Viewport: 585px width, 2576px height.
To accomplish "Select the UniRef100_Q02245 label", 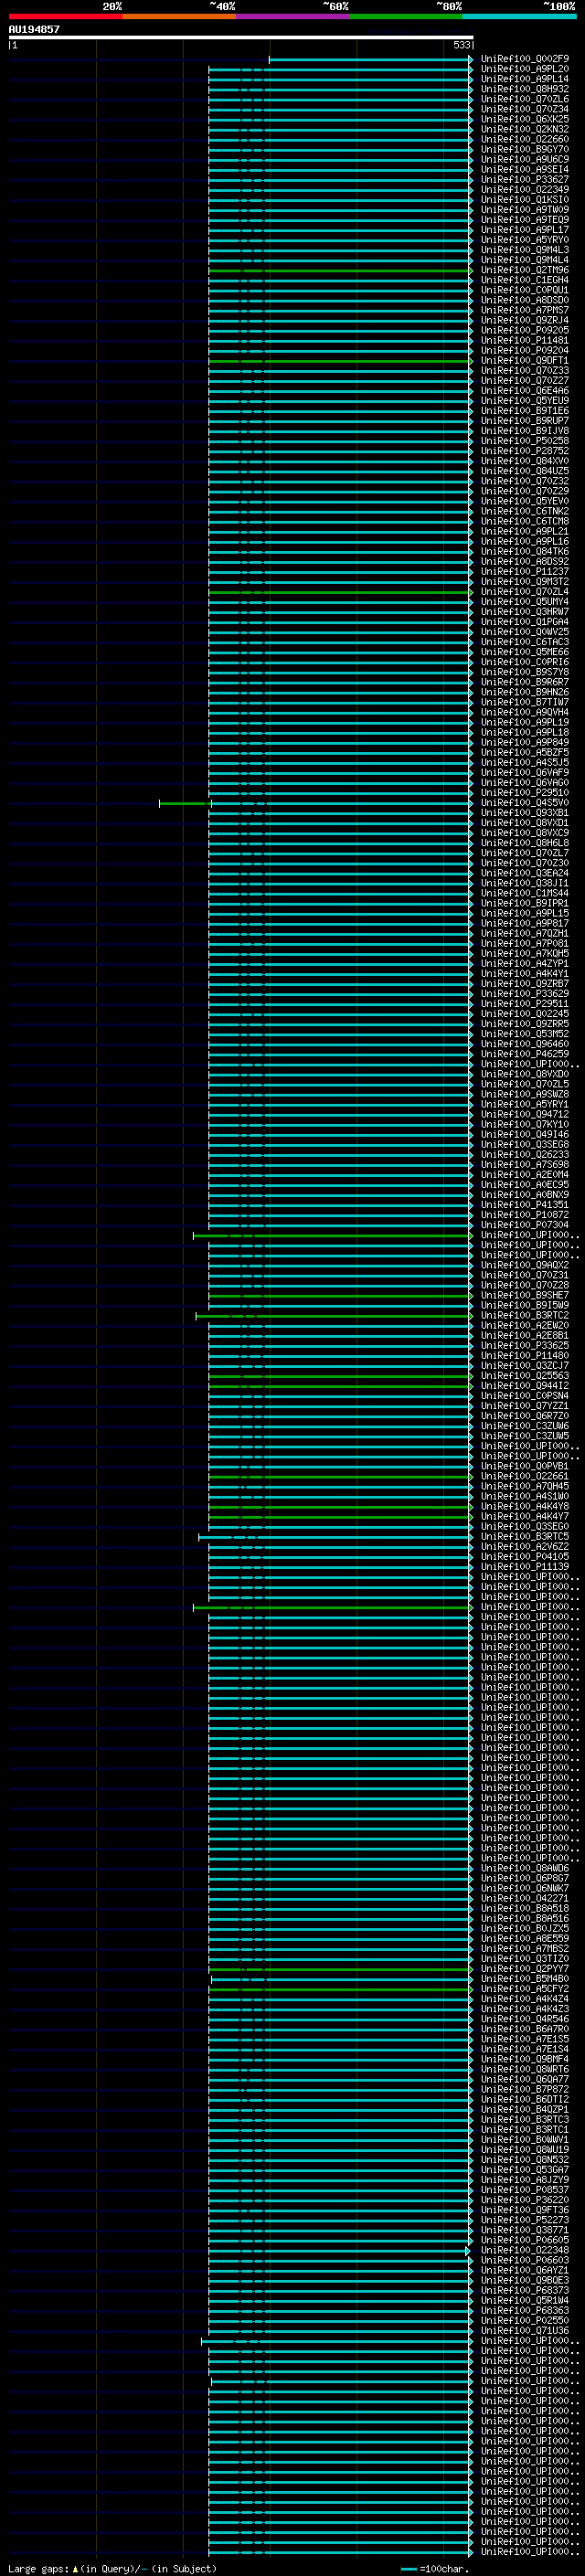I will coord(524,1013).
